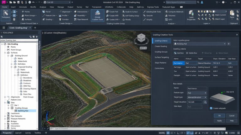Click the OK button
Viewport: 241px width, 135px height.
click(219, 116)
